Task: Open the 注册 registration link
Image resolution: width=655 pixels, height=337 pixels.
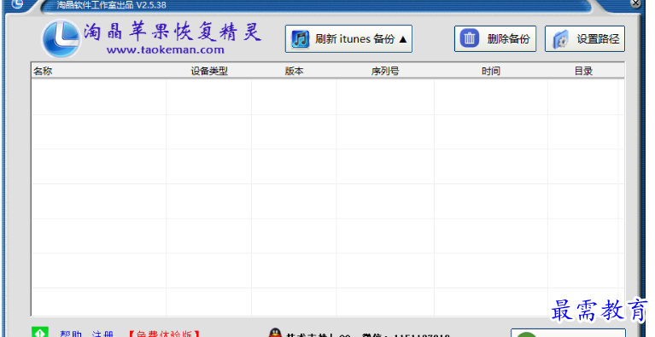Action: coord(102,334)
